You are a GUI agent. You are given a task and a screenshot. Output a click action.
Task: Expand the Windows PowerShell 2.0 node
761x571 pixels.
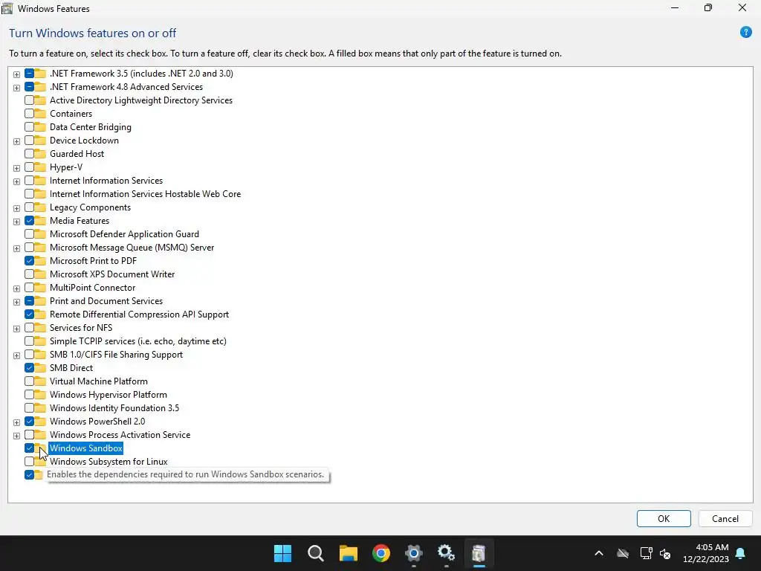pos(16,422)
